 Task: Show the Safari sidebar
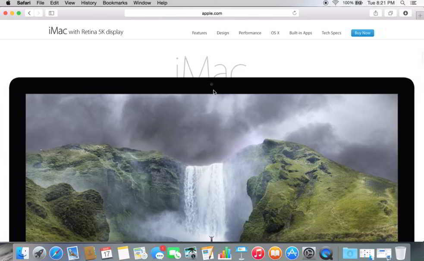(x=51, y=13)
